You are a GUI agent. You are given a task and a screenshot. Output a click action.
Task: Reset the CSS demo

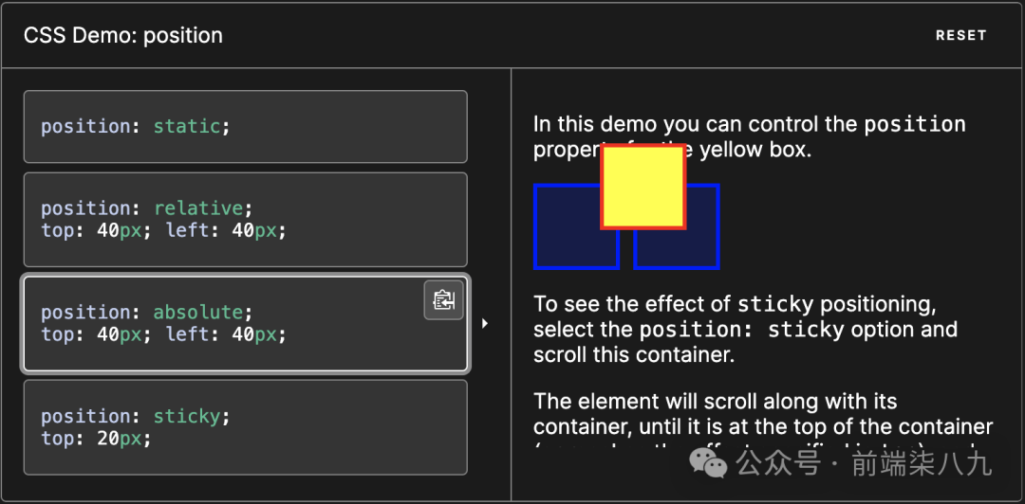click(x=960, y=35)
